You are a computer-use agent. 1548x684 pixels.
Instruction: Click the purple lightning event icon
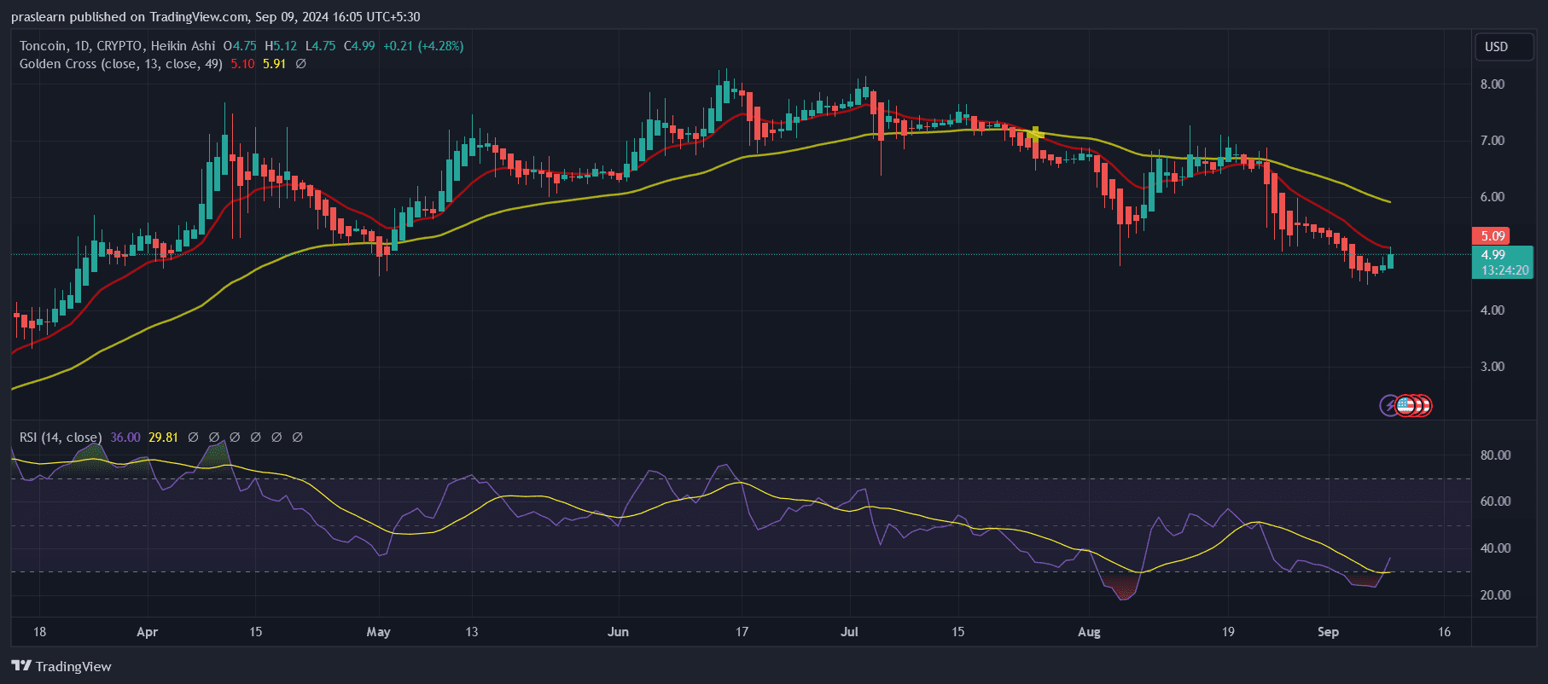pyautogui.click(x=1390, y=405)
